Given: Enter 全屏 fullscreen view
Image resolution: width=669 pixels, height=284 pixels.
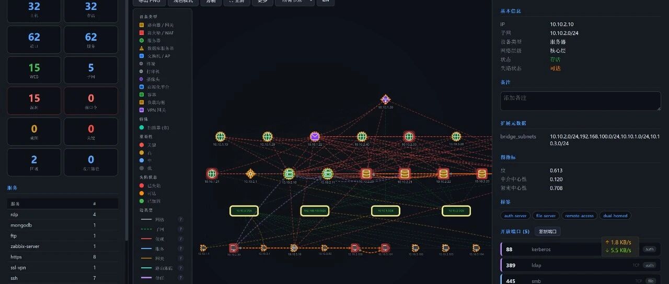Looking at the screenshot, I should click(x=237, y=2).
